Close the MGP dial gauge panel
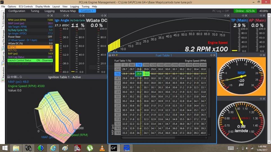This screenshot has width=271, height=152. pos(264,55)
